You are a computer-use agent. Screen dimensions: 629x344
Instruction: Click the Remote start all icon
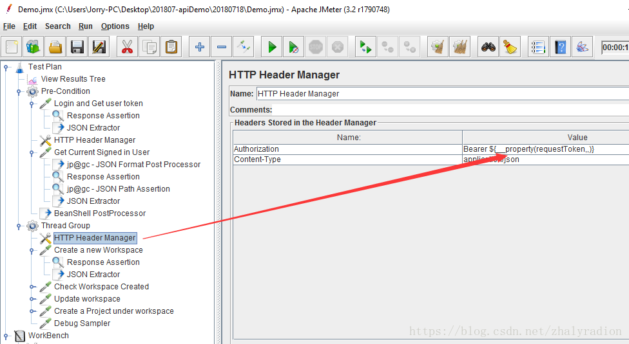(365, 47)
